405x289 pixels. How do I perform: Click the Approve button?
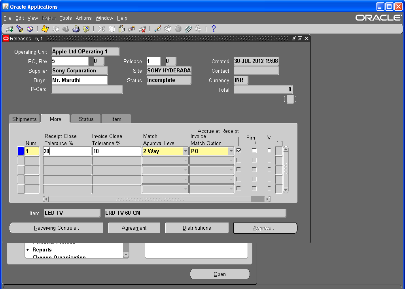pos(265,228)
